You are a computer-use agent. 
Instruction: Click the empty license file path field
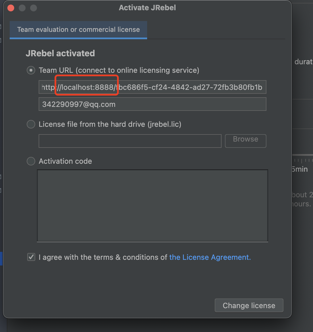pyautogui.click(x=130, y=141)
